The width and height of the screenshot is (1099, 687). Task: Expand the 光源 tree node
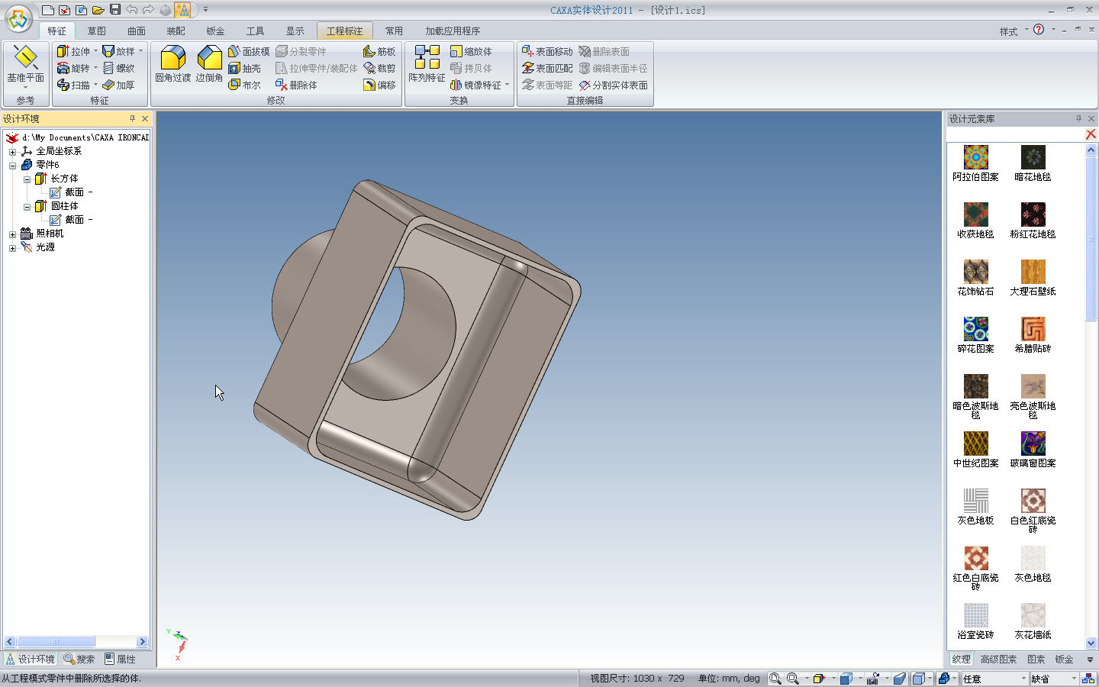[12, 247]
